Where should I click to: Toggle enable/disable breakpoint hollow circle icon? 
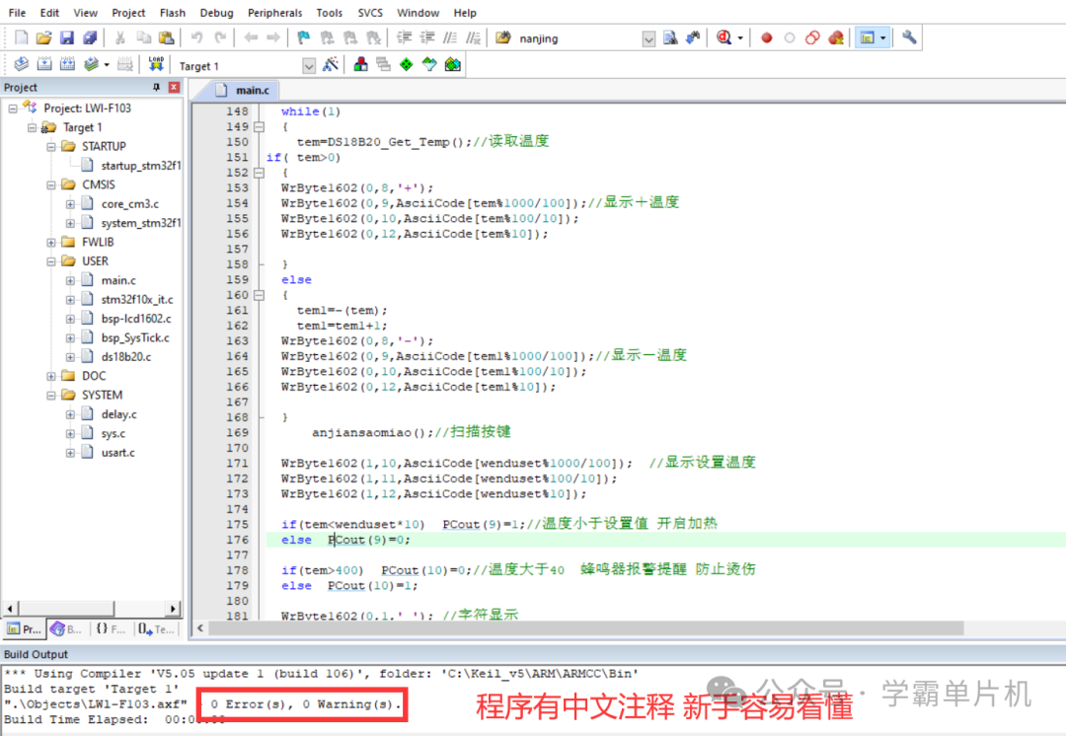[790, 38]
